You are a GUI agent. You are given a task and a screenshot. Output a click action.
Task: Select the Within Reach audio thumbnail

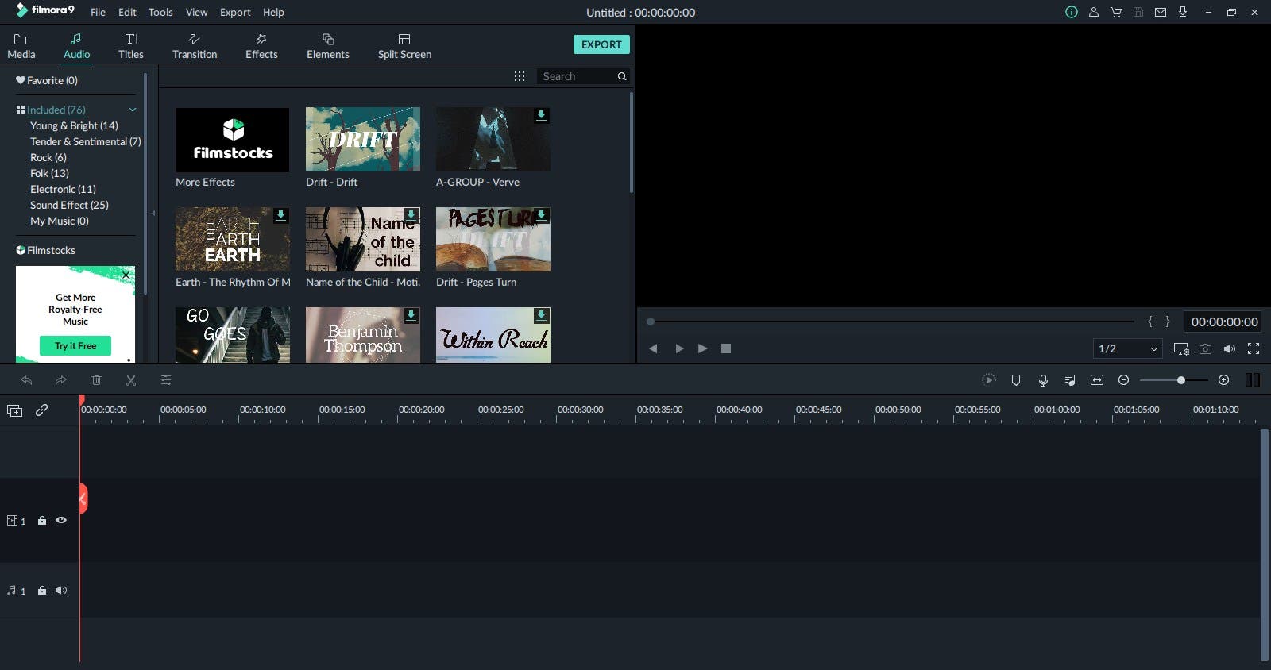pyautogui.click(x=493, y=335)
